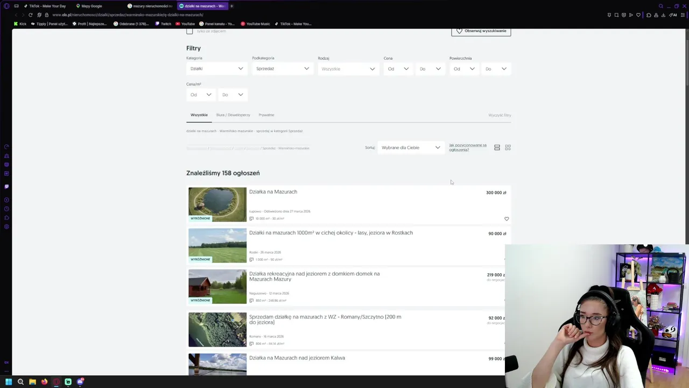Open 'Działka na Mazurach nad jeziorem Kalwa' listing
The image size is (689, 388).
[x=297, y=358]
